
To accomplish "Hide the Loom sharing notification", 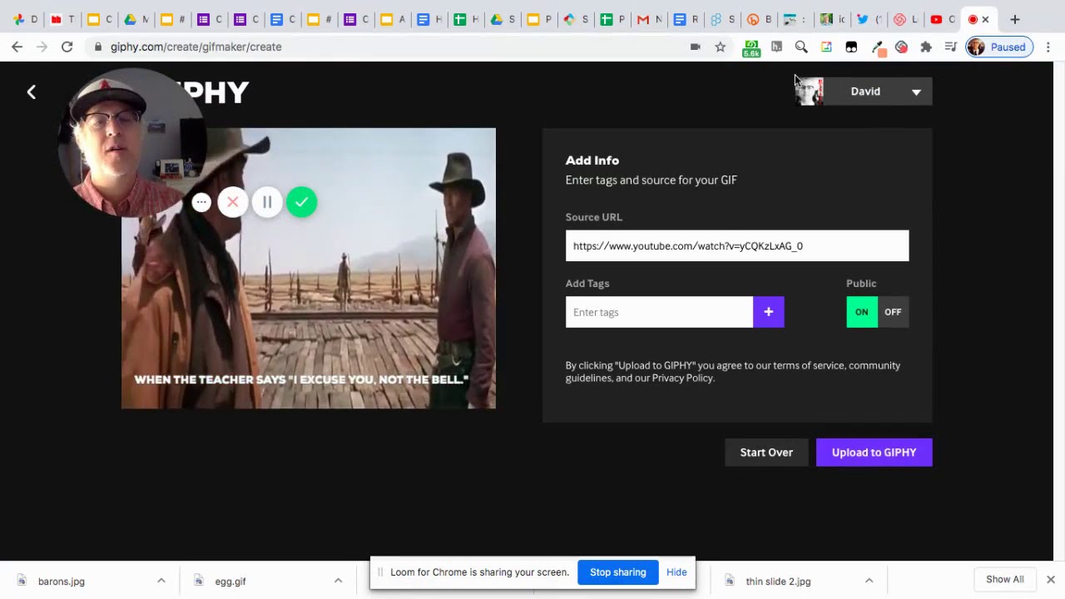I will coord(676,572).
